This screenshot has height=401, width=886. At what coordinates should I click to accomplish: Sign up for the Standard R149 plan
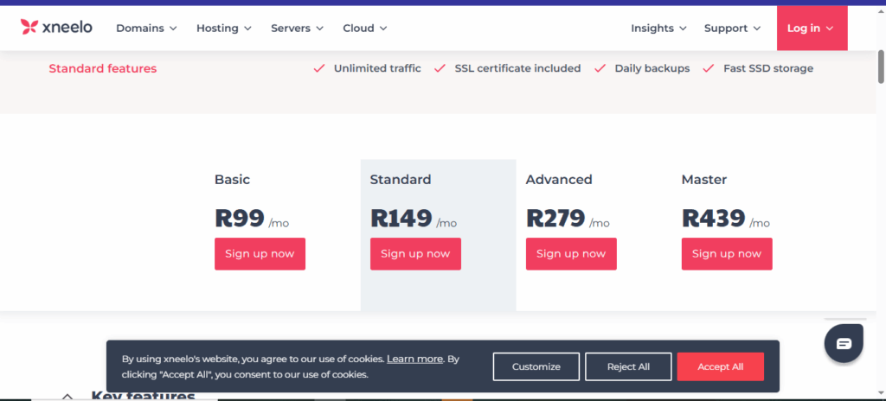[x=415, y=254]
